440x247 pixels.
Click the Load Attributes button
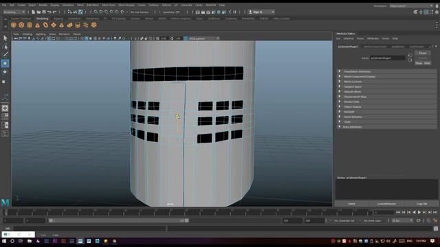tap(386, 204)
